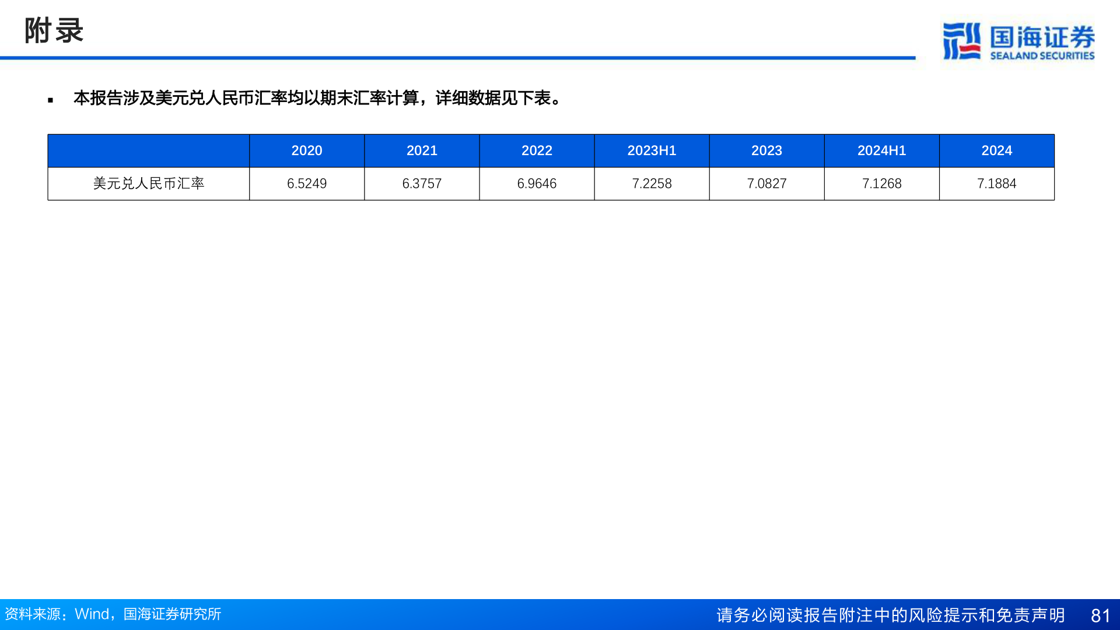Click the value 7.1884 in the 2024 column
Image resolution: width=1120 pixels, height=630 pixels.
tap(997, 184)
